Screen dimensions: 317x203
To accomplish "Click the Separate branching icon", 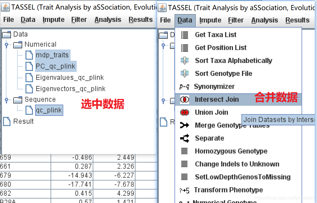I will (x=185, y=138).
